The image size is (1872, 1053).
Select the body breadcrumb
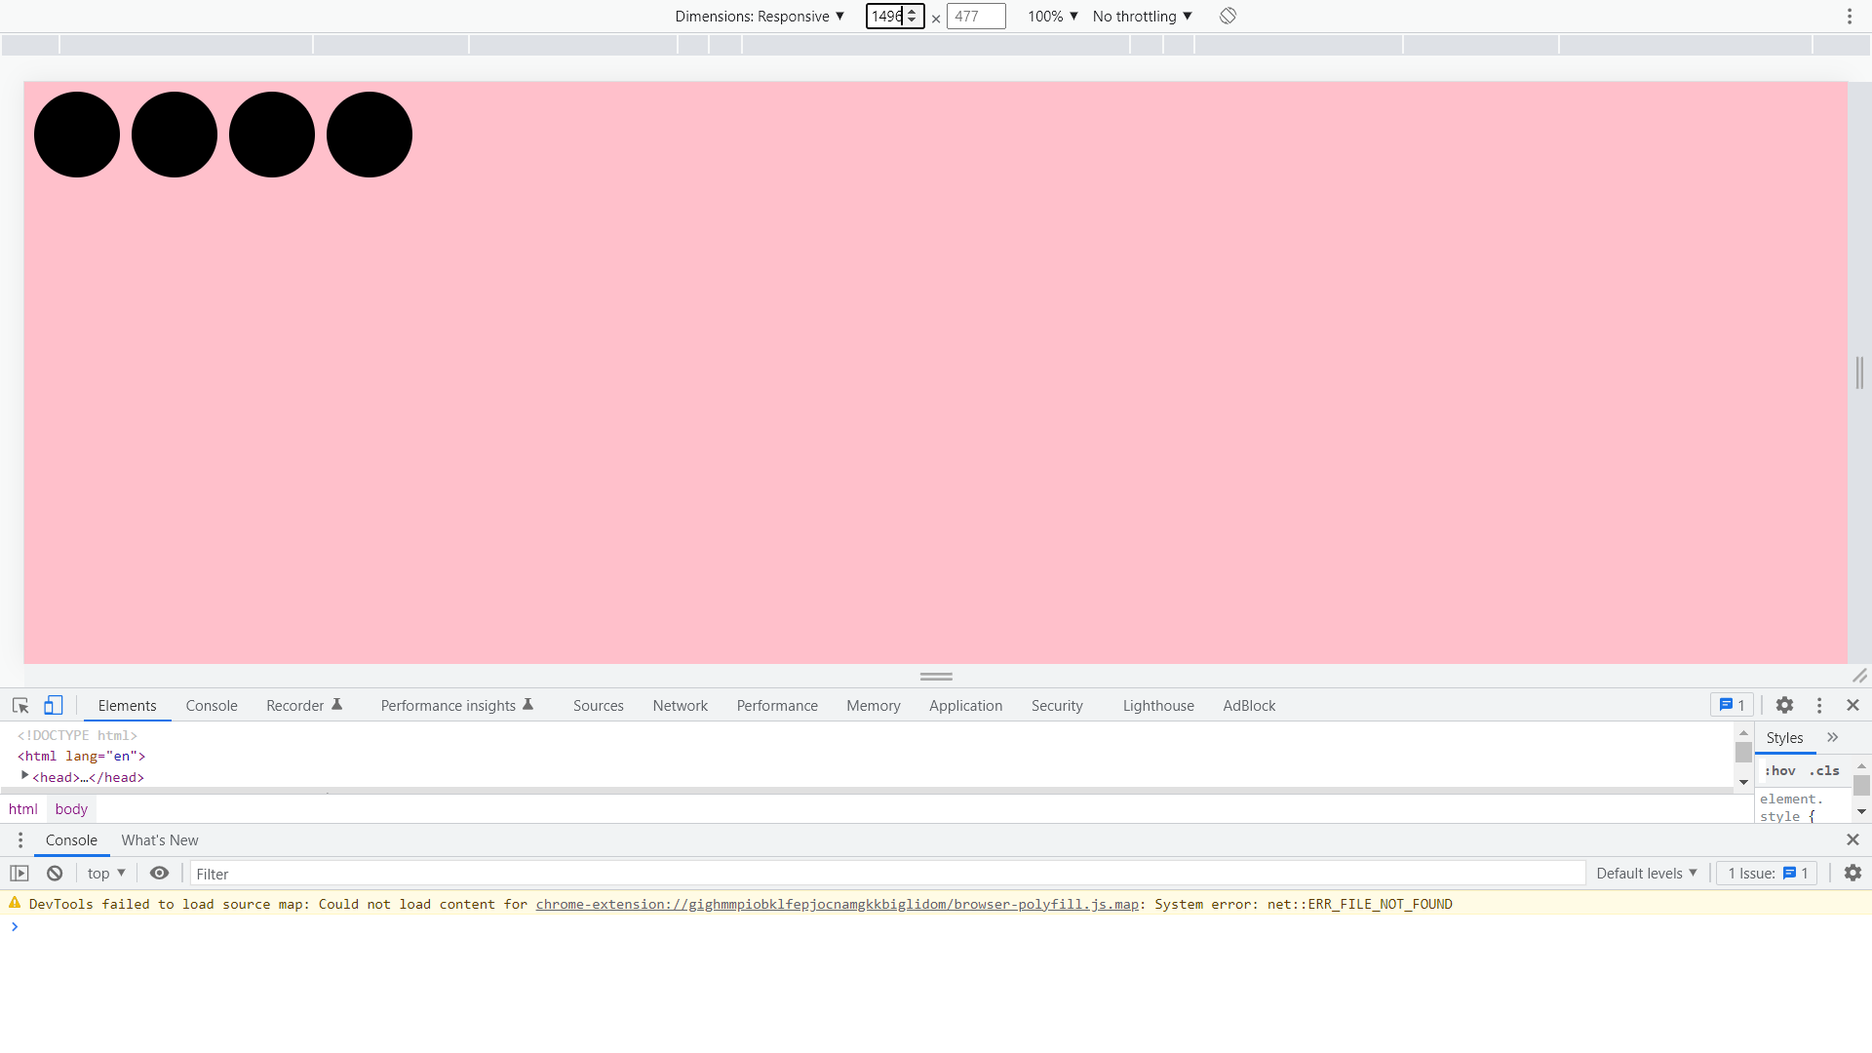pos(71,809)
